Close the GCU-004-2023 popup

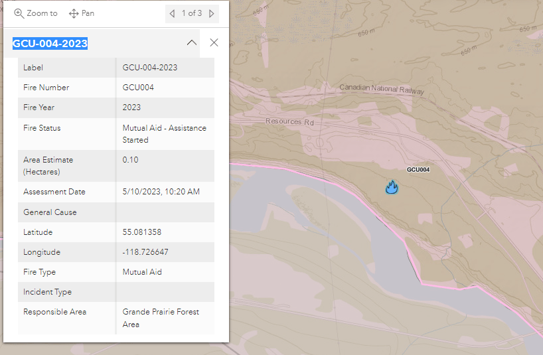[214, 42]
